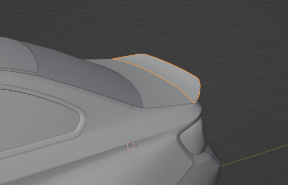Click the red-white 3D cursor
The height and width of the screenshot is (185, 288).
click(131, 146)
